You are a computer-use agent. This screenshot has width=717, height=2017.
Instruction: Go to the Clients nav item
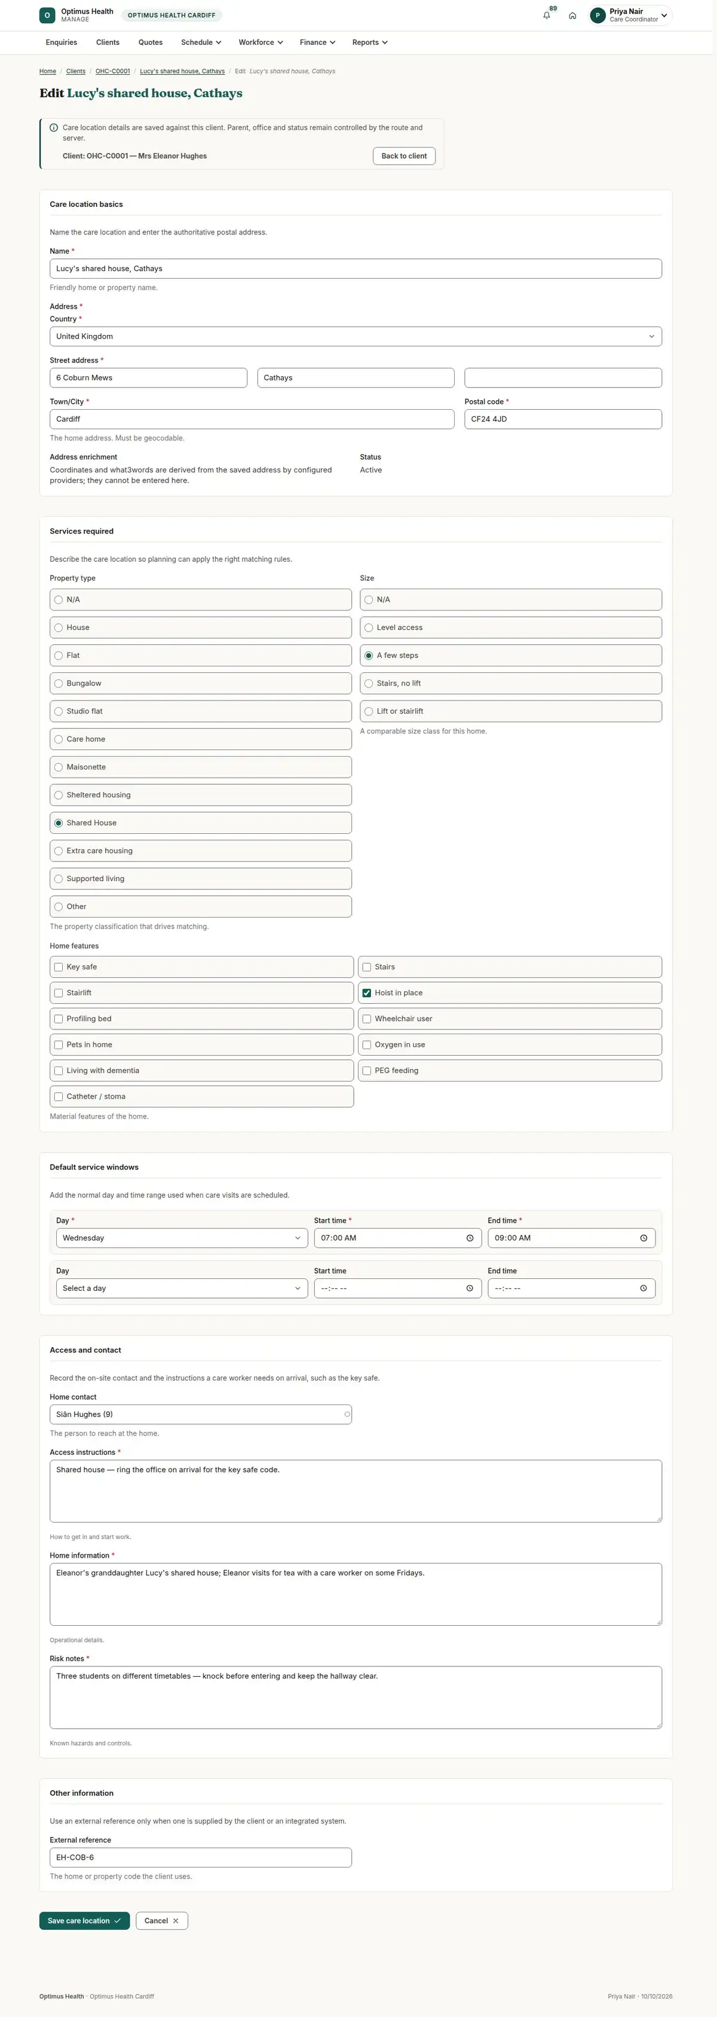coord(108,42)
